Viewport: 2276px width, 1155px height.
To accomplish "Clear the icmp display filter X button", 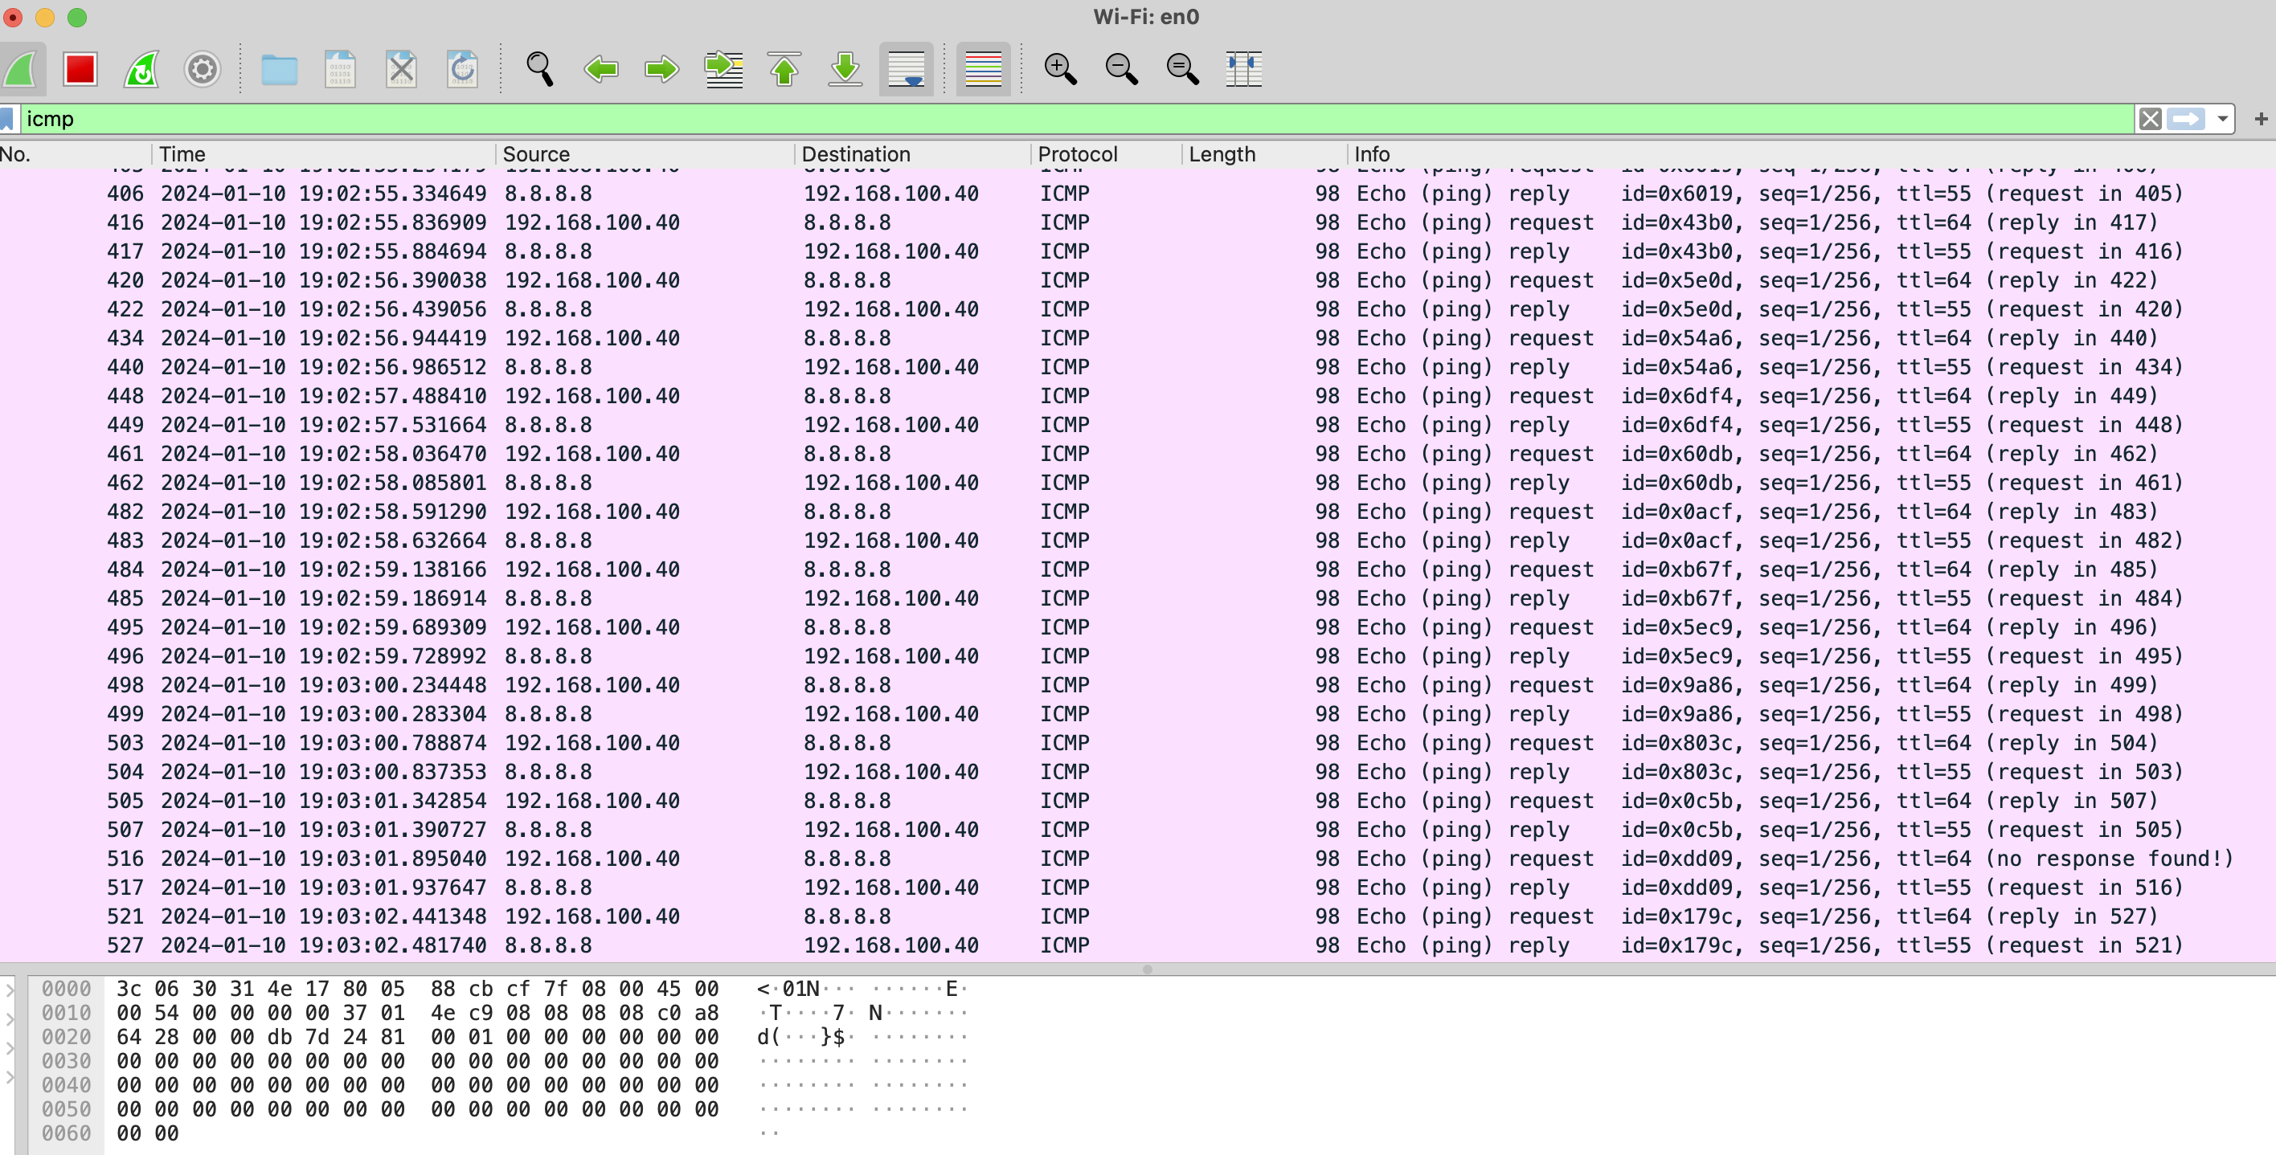I will pyautogui.click(x=2150, y=118).
